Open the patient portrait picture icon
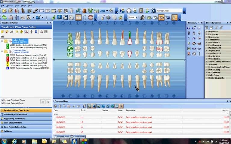Viewport: 231px width, 144px height. pos(141,11)
